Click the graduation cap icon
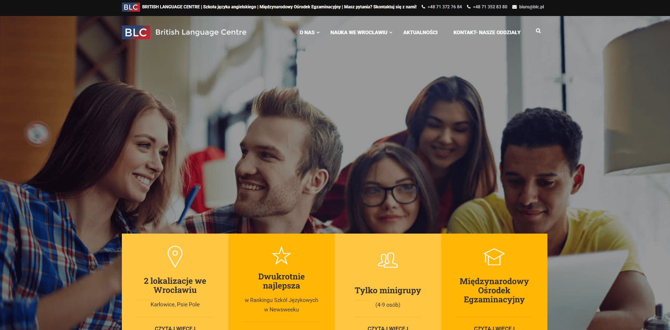The height and width of the screenshot is (330, 670). tap(494, 257)
